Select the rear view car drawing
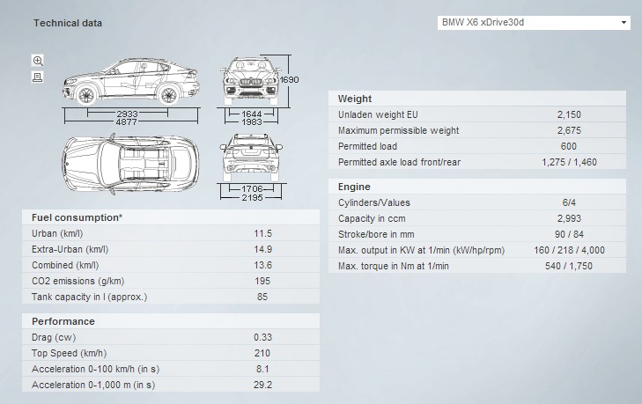Screen dimensions: 642x404 pos(251,158)
